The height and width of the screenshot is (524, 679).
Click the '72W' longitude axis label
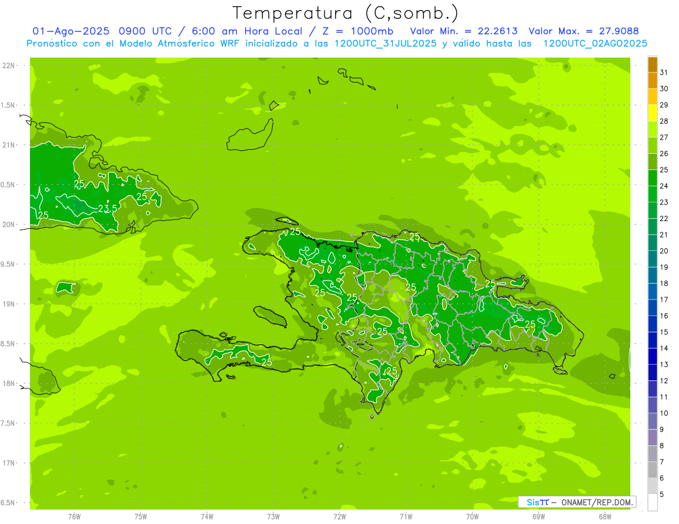click(339, 517)
